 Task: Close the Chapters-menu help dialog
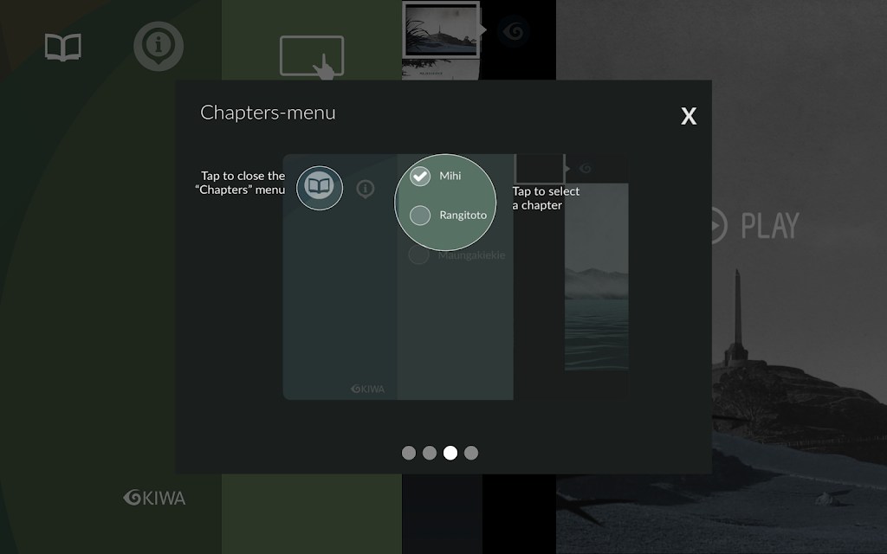(689, 116)
